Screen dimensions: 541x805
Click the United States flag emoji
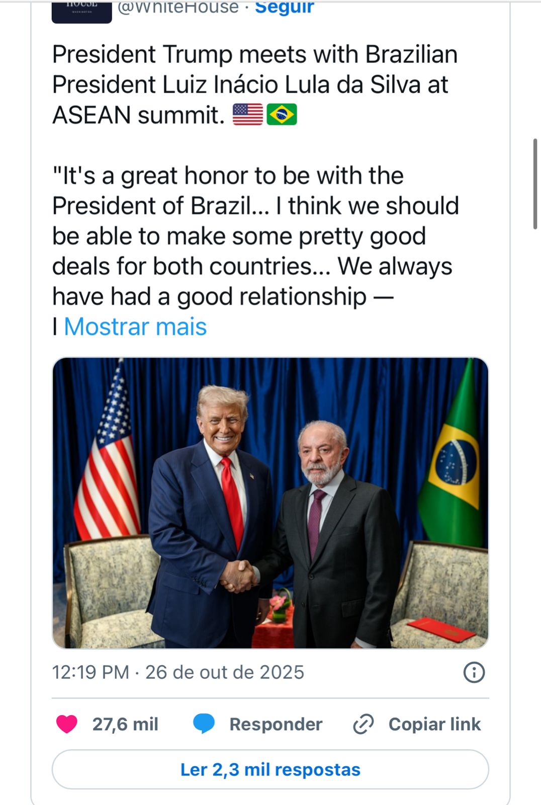point(247,115)
